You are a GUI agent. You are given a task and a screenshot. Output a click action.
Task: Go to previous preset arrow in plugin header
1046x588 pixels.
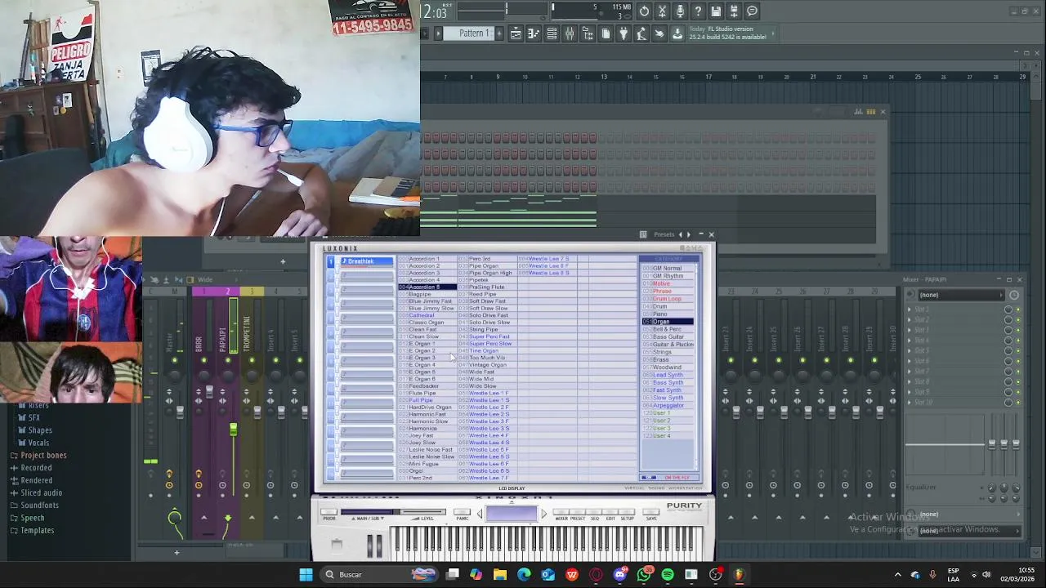pyautogui.click(x=680, y=234)
